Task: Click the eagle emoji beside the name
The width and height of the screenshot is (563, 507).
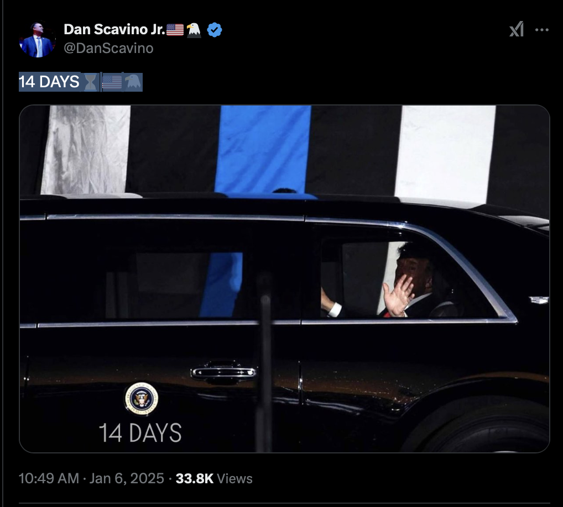Action: 194,30
